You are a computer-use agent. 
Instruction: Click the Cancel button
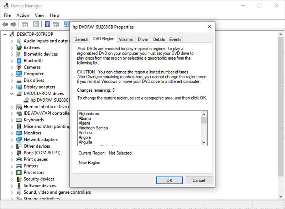199,180
